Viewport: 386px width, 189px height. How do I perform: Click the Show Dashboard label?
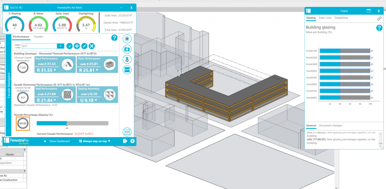[59, 141]
